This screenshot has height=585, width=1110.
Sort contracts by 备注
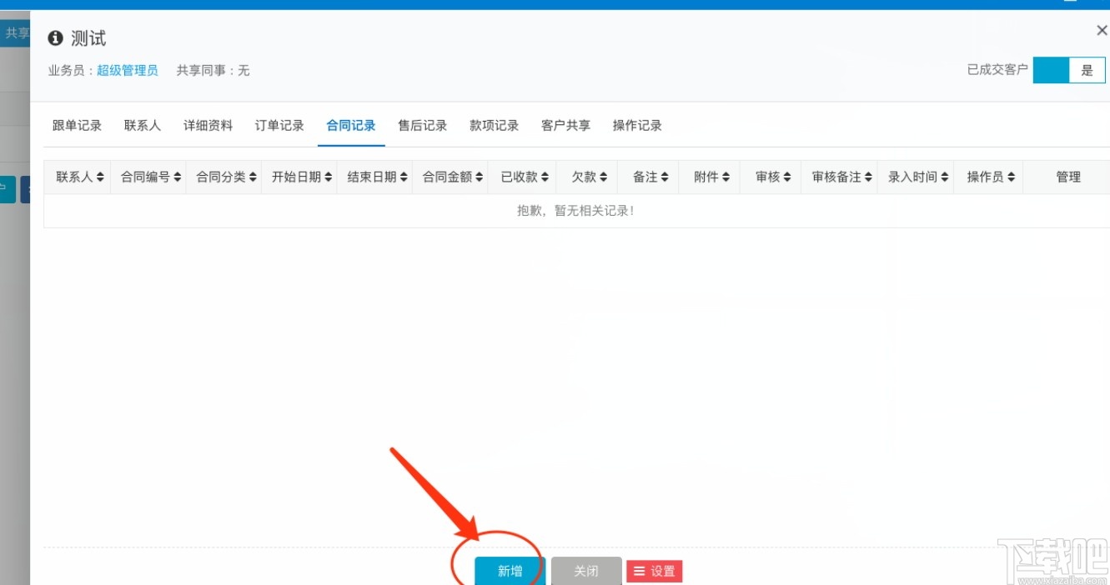pos(663,176)
